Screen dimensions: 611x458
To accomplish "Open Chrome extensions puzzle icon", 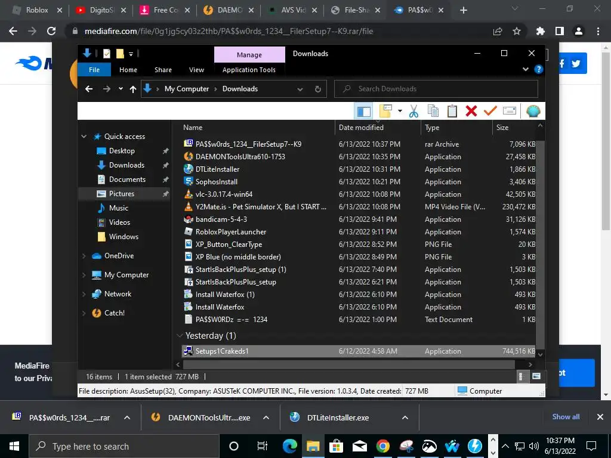I will coord(540,31).
